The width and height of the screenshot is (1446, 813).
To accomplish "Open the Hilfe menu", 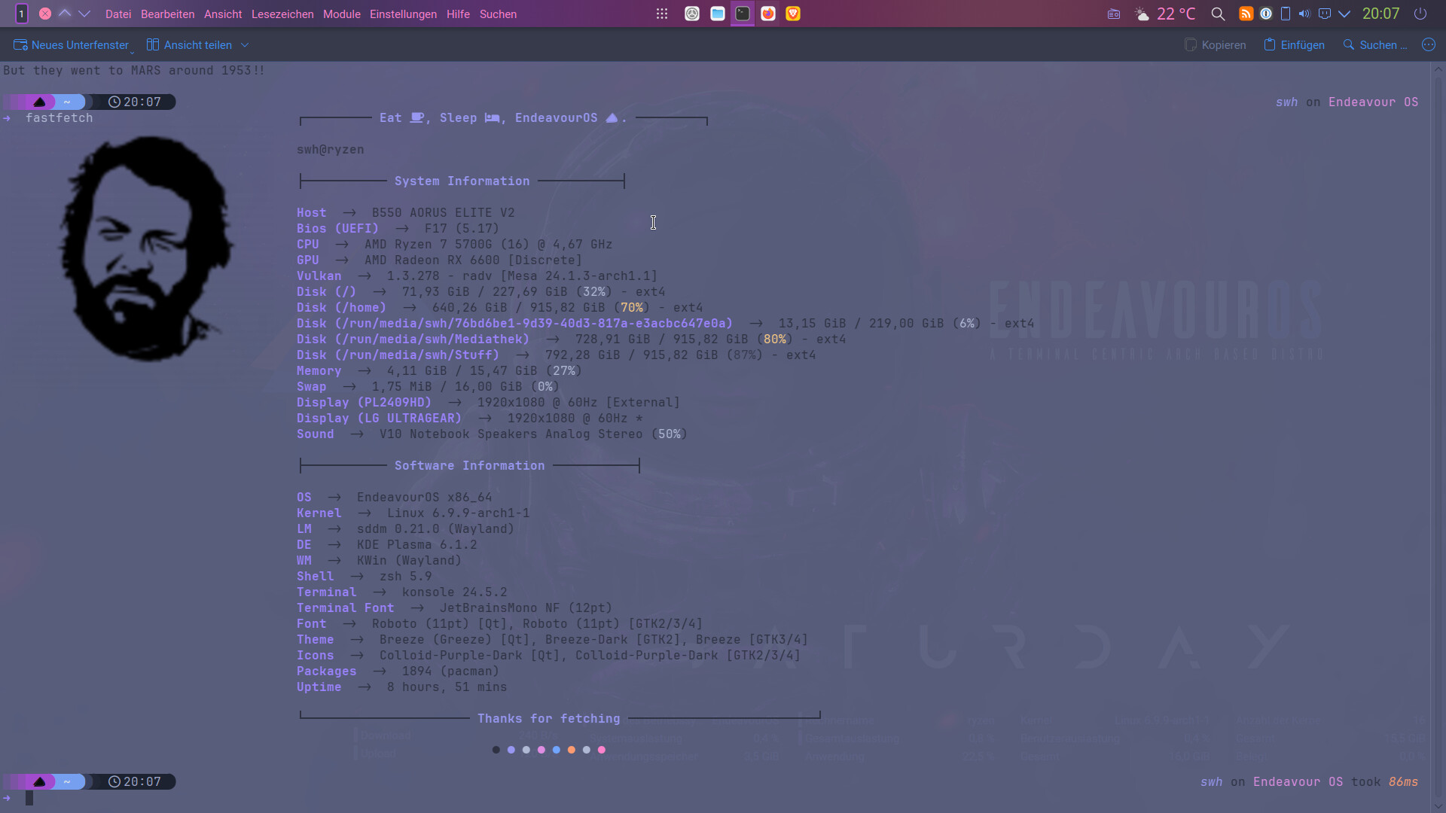I will point(458,14).
